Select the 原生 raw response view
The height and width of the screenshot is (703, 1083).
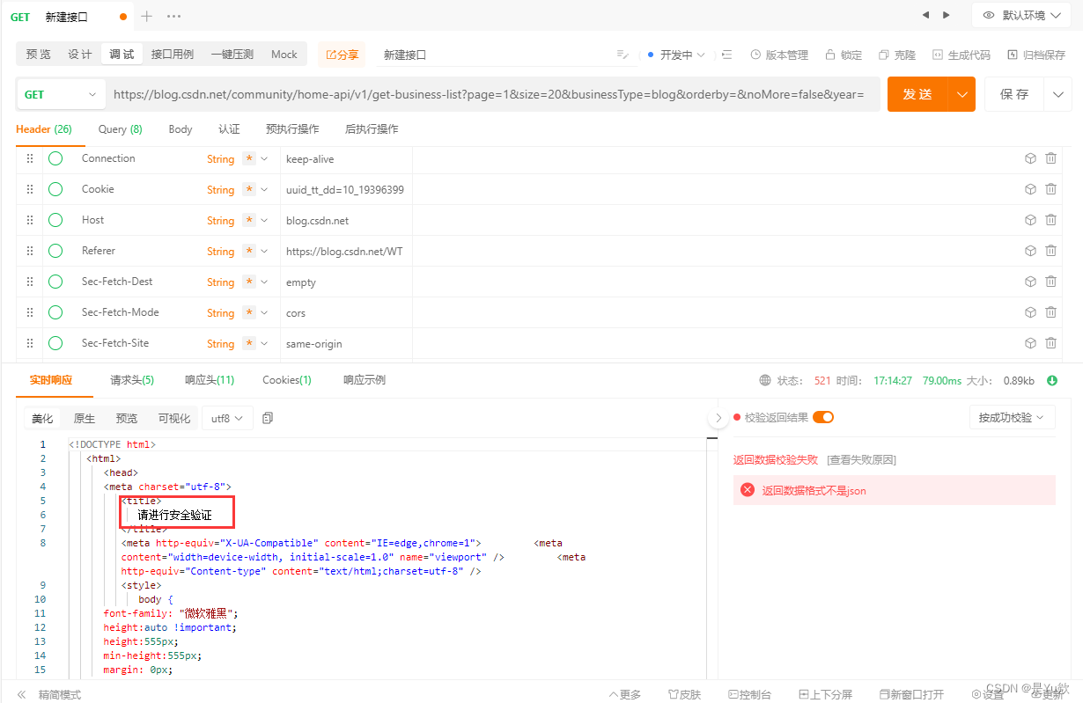[85, 418]
